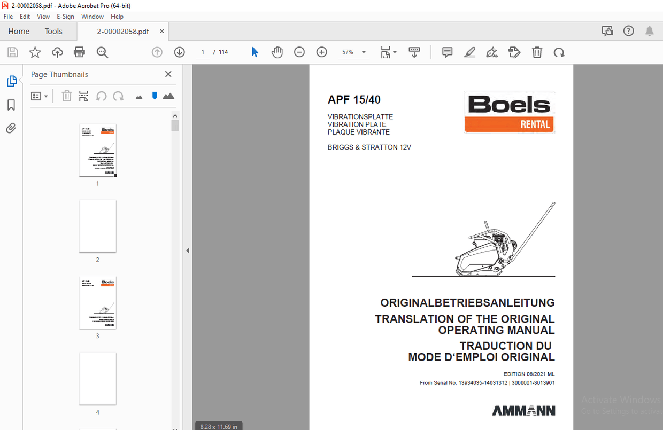This screenshot has width=663, height=430.
Task: Open the Fill & Sign tool
Action: coord(492,52)
